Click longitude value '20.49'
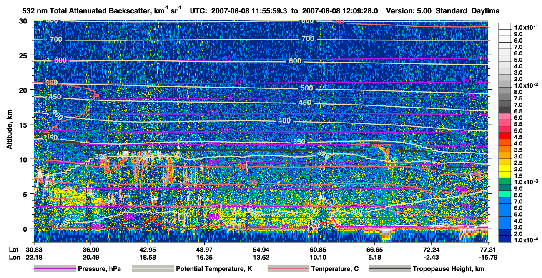 pyautogui.click(x=90, y=257)
